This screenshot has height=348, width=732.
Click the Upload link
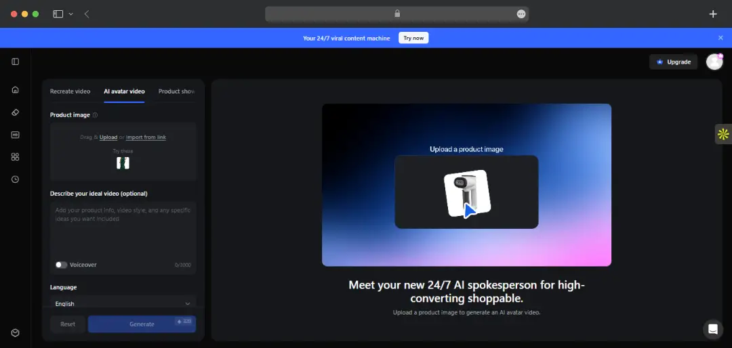108,137
